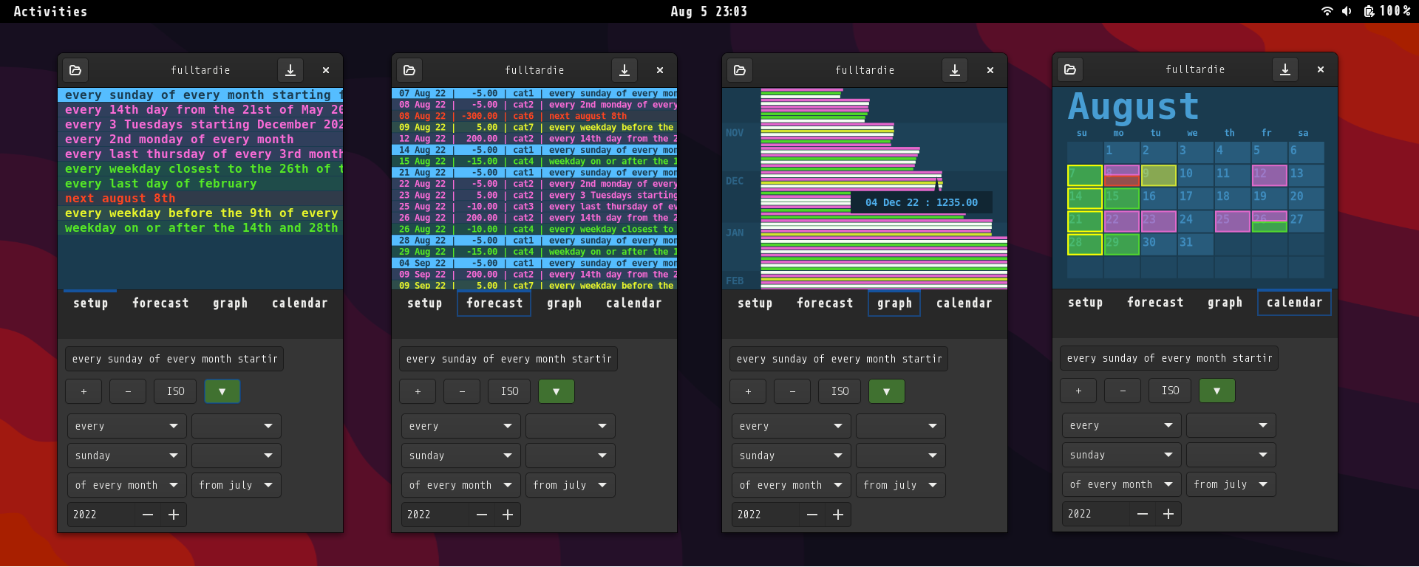Screen dimensions: 1419x567
Task: Open Wi-Fi status icon in top bar
Action: click(1327, 11)
